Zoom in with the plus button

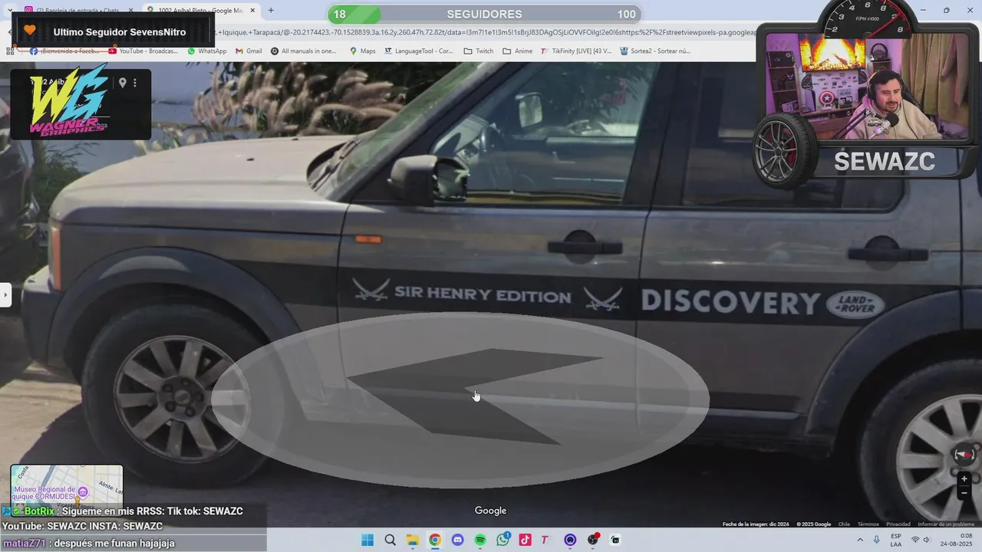click(964, 479)
